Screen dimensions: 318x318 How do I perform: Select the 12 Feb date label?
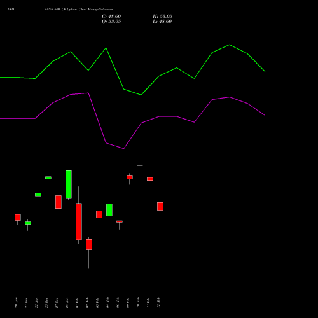158,303
